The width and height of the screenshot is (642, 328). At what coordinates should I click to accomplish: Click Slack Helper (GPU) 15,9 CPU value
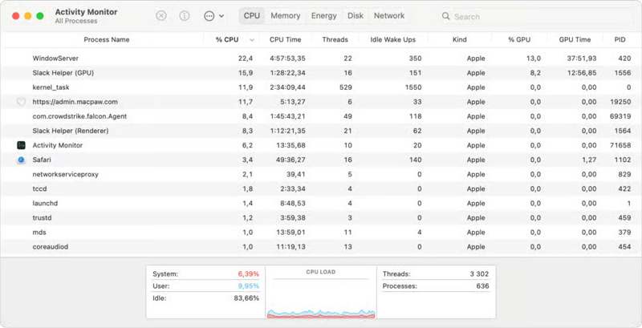[x=246, y=73]
